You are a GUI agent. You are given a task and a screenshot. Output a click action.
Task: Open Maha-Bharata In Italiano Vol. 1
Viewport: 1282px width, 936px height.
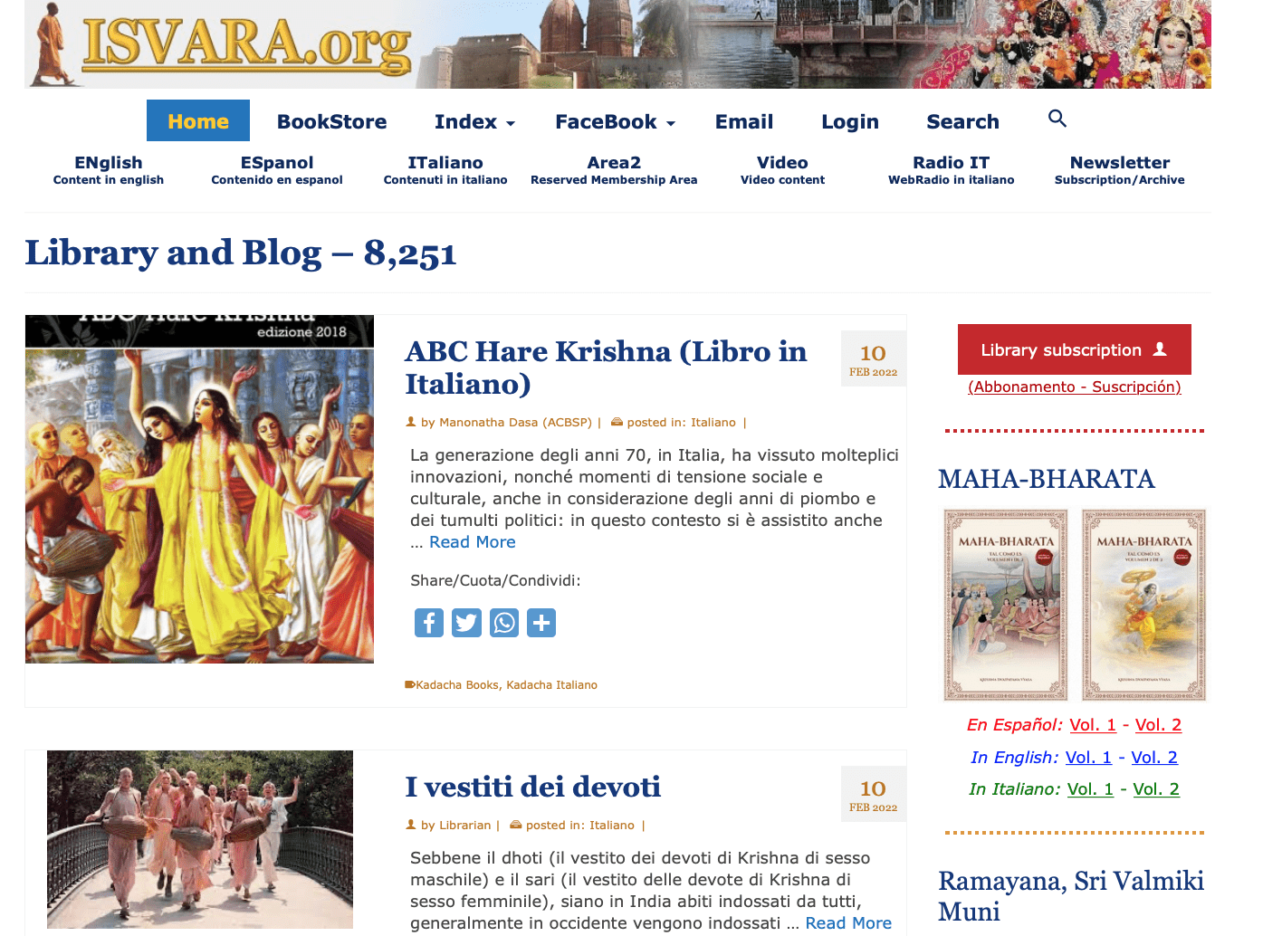click(1090, 789)
